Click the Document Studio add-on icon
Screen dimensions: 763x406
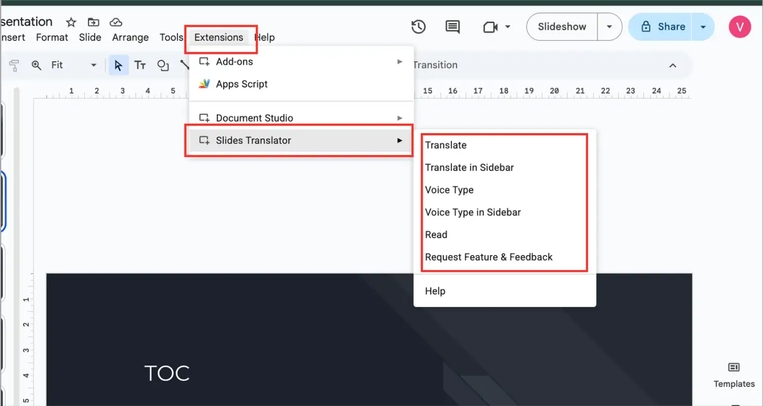205,118
